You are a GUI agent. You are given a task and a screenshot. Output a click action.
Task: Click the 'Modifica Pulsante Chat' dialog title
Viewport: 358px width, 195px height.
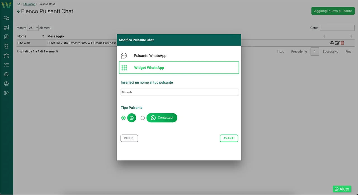click(x=136, y=40)
